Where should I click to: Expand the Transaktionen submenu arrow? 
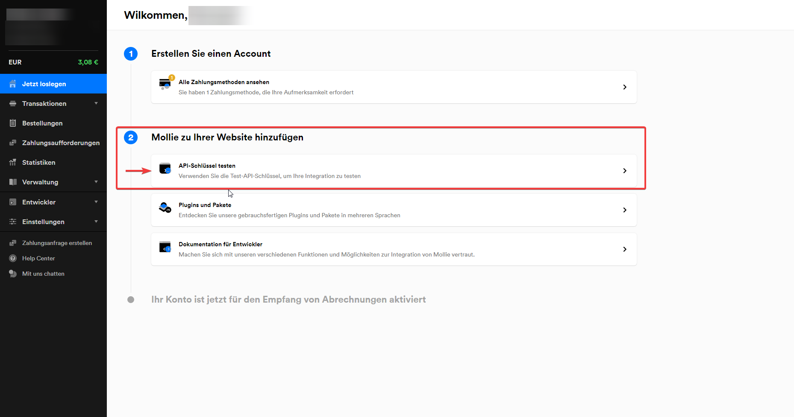96,103
